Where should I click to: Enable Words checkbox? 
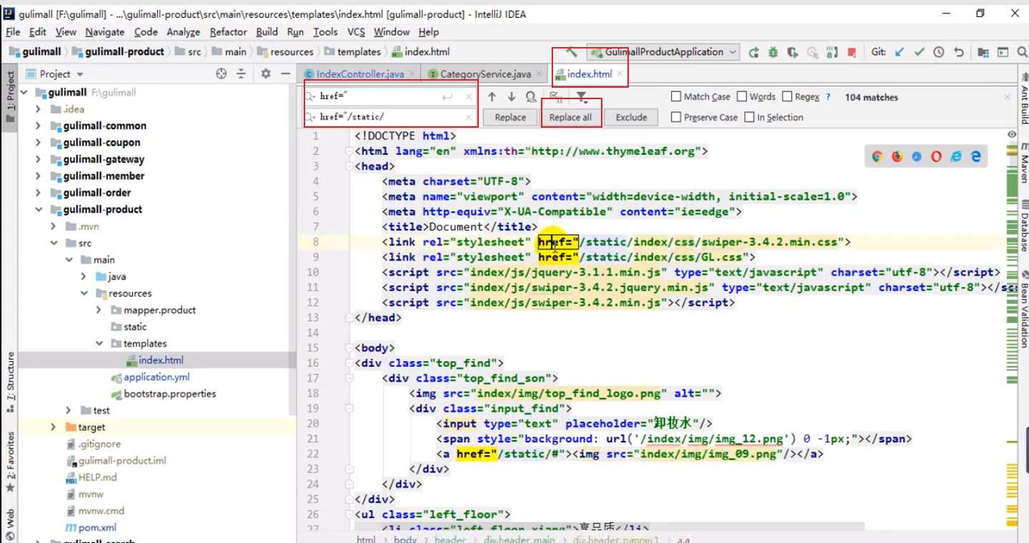point(742,96)
